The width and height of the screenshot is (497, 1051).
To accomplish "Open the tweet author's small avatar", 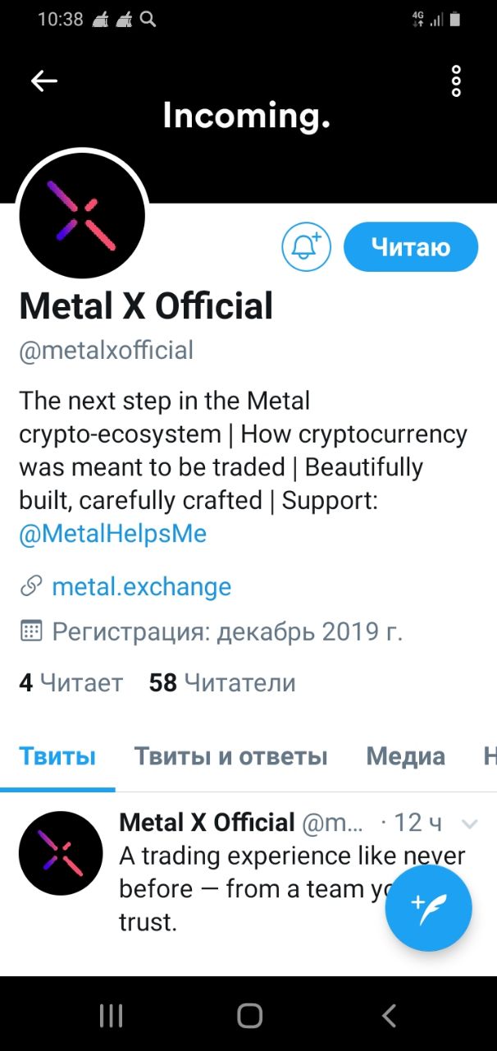I will tap(61, 853).
